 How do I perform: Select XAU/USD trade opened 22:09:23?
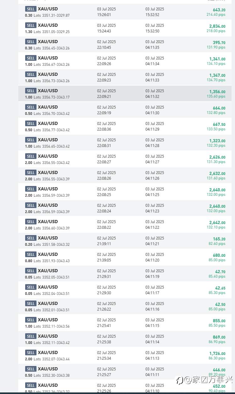click(125, 77)
